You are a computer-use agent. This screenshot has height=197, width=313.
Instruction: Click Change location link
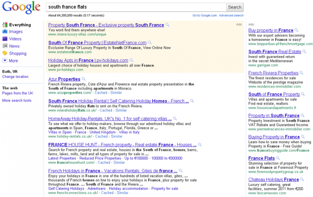coord(15,77)
